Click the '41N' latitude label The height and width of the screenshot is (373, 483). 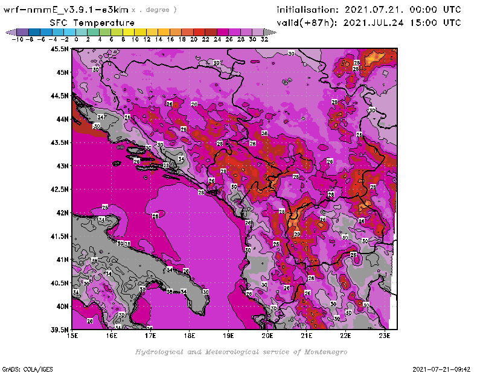(x=62, y=260)
